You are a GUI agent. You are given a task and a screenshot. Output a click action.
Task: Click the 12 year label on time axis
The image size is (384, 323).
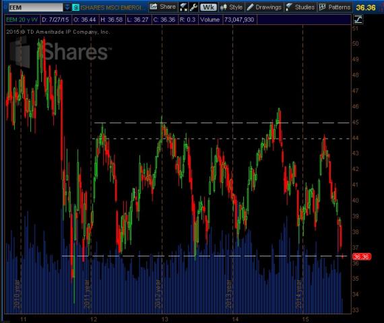click(x=94, y=319)
